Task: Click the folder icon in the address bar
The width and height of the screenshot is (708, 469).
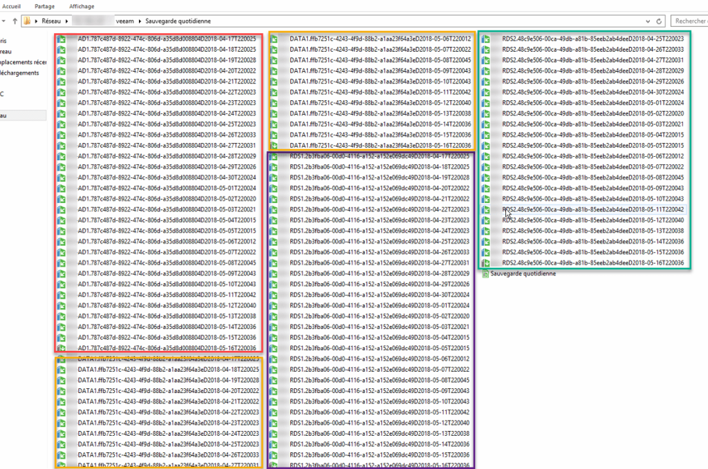Action: pyautogui.click(x=27, y=21)
